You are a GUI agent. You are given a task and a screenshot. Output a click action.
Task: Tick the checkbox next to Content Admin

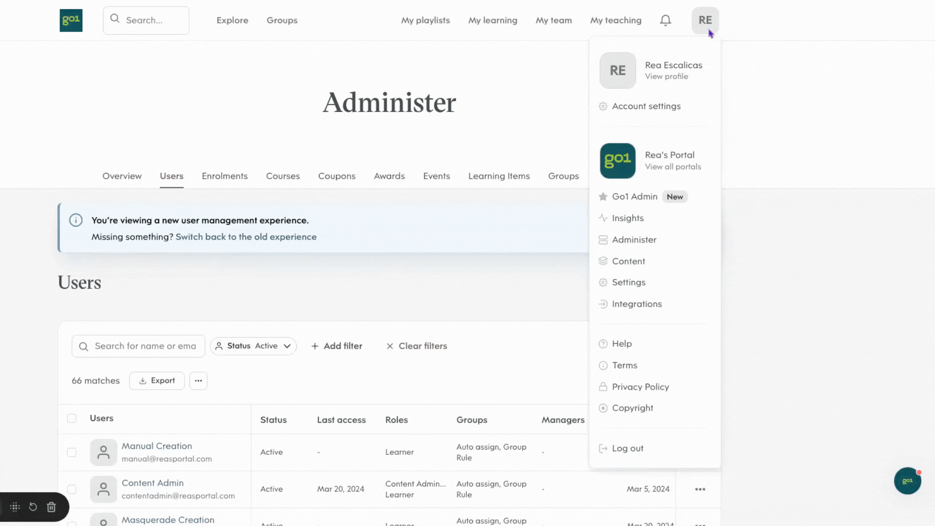pyautogui.click(x=72, y=489)
